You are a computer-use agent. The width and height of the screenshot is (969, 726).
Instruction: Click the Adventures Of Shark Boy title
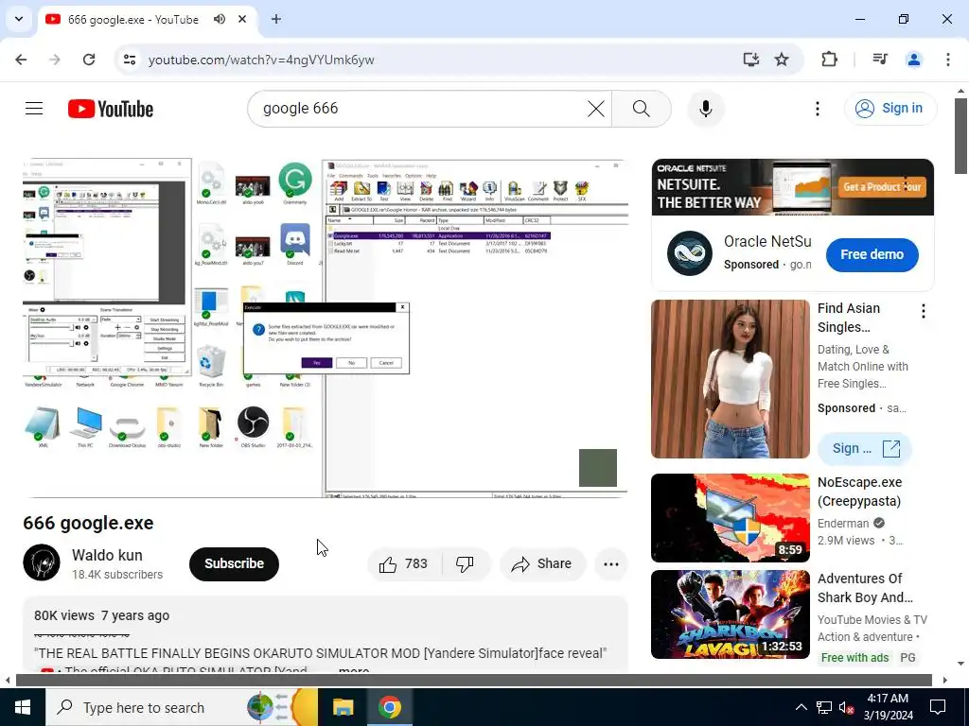[x=865, y=588]
